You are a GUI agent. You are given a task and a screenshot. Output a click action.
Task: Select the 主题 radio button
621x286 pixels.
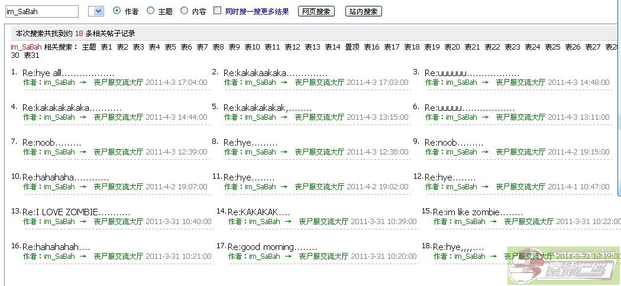(x=150, y=11)
